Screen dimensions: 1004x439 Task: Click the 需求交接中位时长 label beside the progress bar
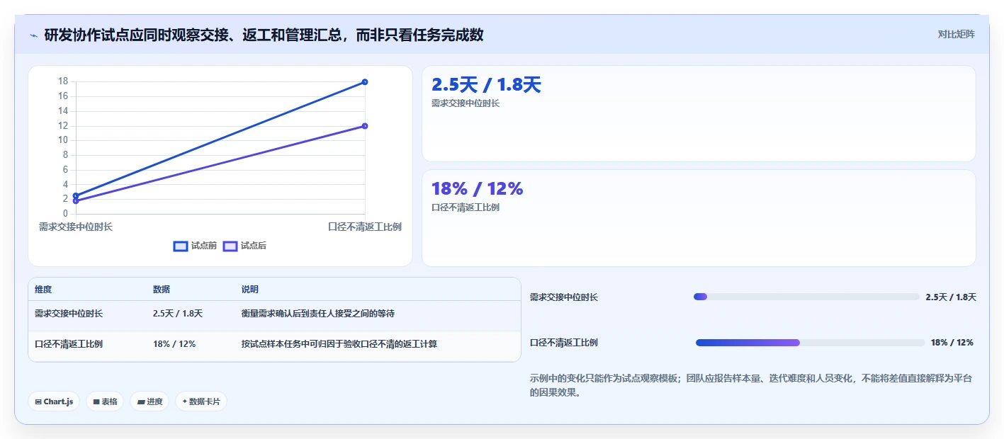click(x=564, y=297)
